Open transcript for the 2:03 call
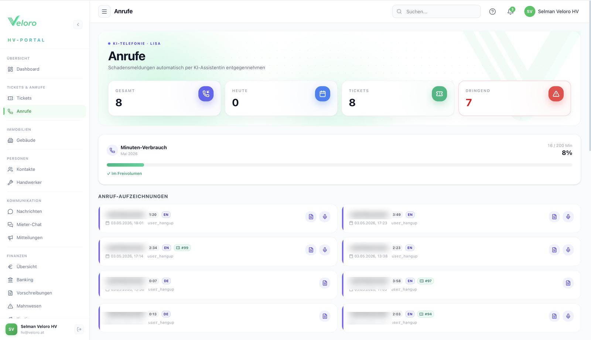Image resolution: width=591 pixels, height=340 pixels. click(554, 316)
